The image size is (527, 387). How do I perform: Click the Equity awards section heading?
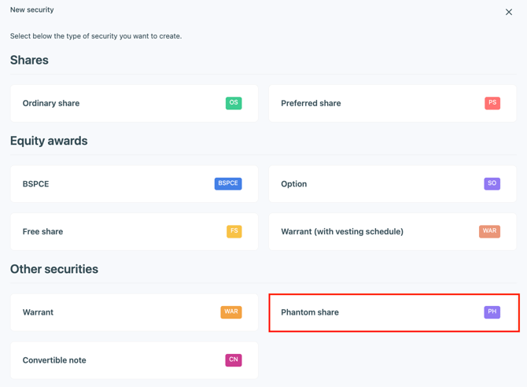pos(49,141)
